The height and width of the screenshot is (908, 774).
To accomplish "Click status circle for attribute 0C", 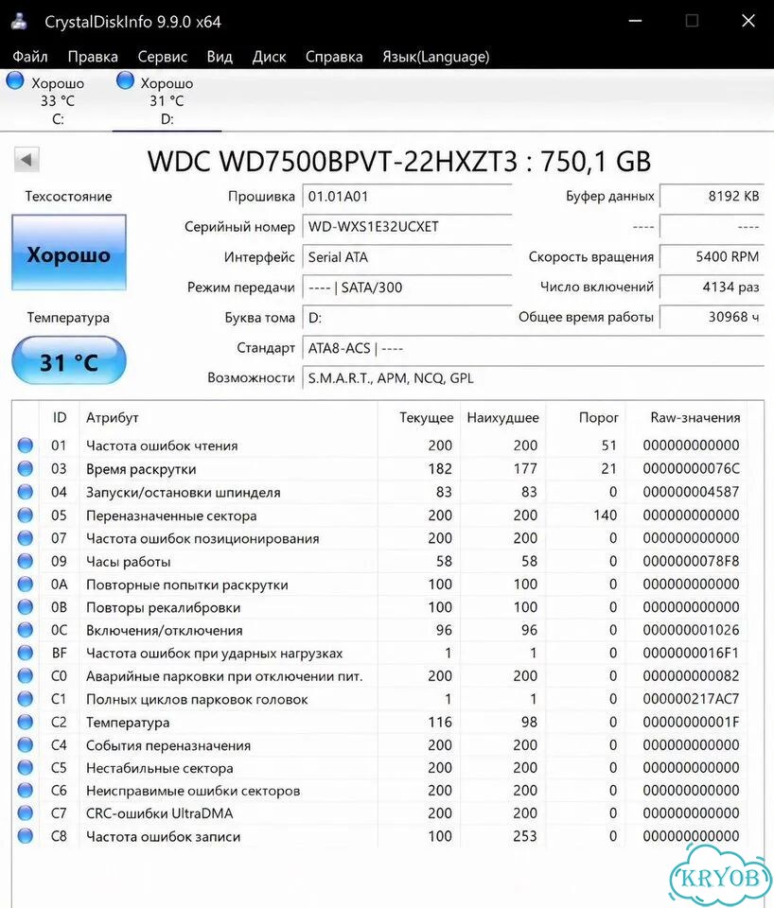I will [25, 630].
